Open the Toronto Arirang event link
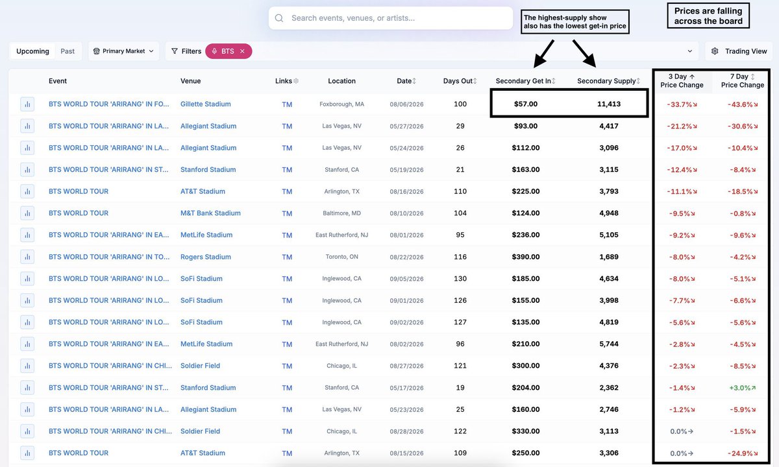Image resolution: width=779 pixels, height=467 pixels. click(108, 257)
